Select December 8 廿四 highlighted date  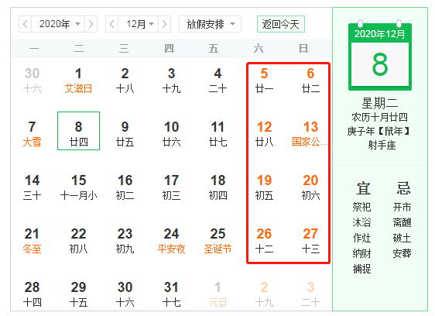tap(78, 131)
